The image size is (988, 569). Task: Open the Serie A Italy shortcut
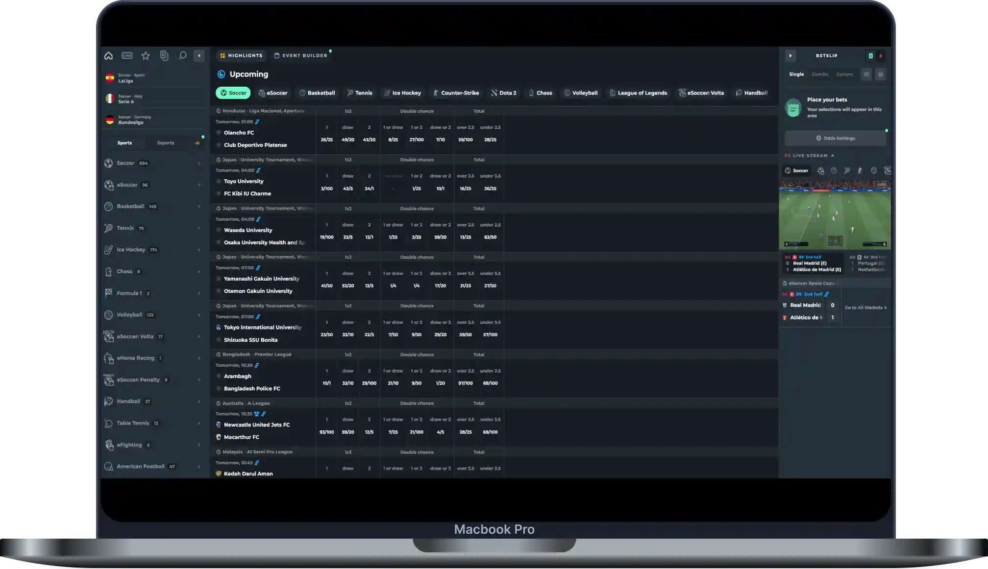[x=154, y=99]
